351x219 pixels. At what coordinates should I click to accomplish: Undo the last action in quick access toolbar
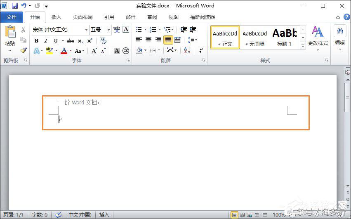point(24,6)
